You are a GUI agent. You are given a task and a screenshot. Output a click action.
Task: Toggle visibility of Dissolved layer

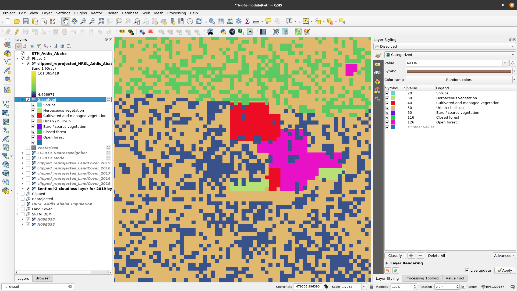pos(28,100)
